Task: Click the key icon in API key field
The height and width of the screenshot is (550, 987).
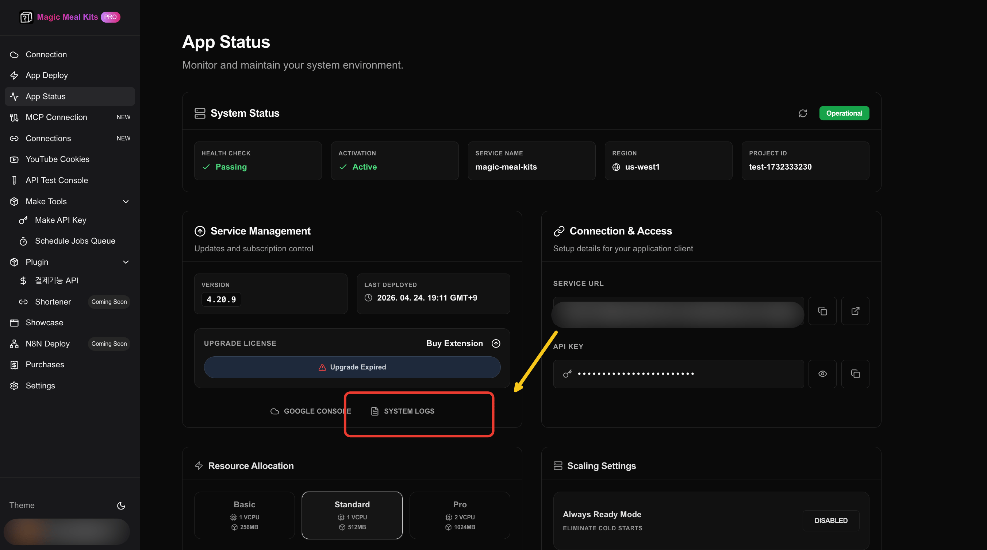Action: 568,374
